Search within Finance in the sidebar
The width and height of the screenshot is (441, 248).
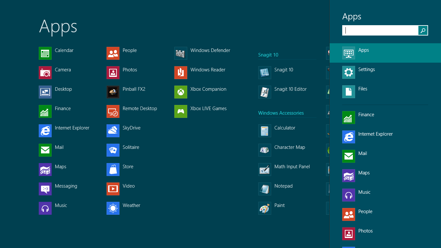point(366,115)
